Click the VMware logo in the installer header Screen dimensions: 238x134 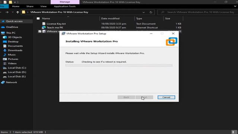(x=171, y=41)
